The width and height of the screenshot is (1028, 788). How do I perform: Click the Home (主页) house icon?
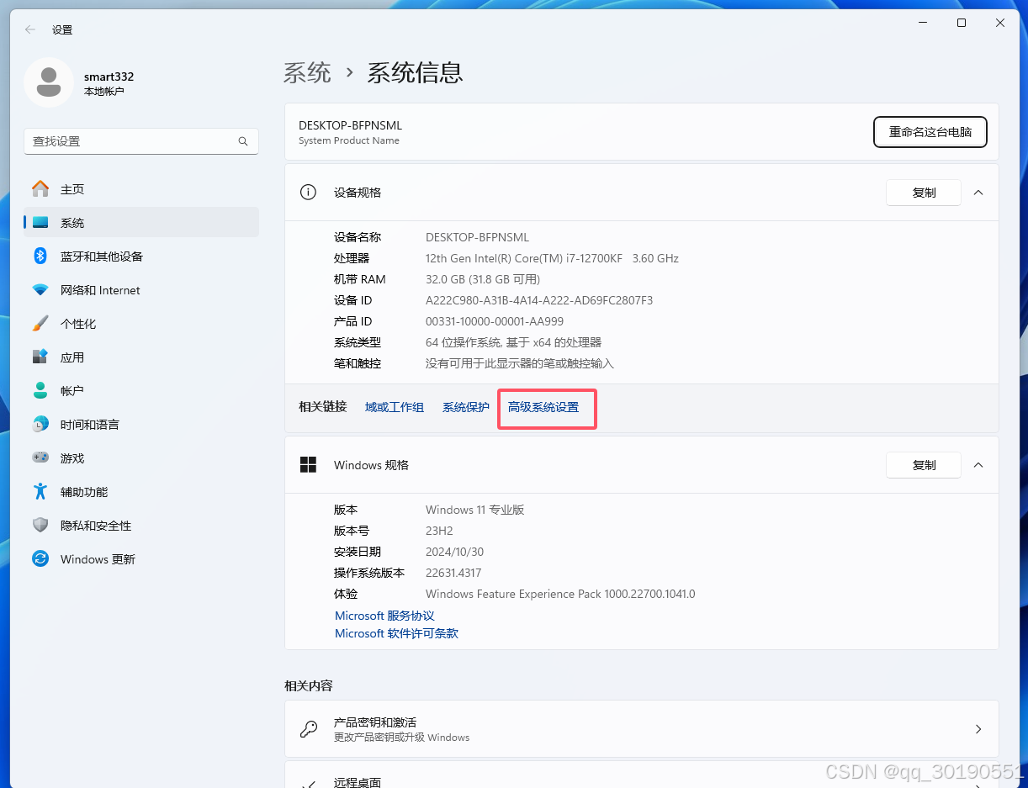(40, 189)
